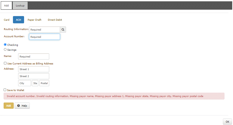This screenshot has height=125, width=233.
Task: Open the Add tab
Action: 6,5
